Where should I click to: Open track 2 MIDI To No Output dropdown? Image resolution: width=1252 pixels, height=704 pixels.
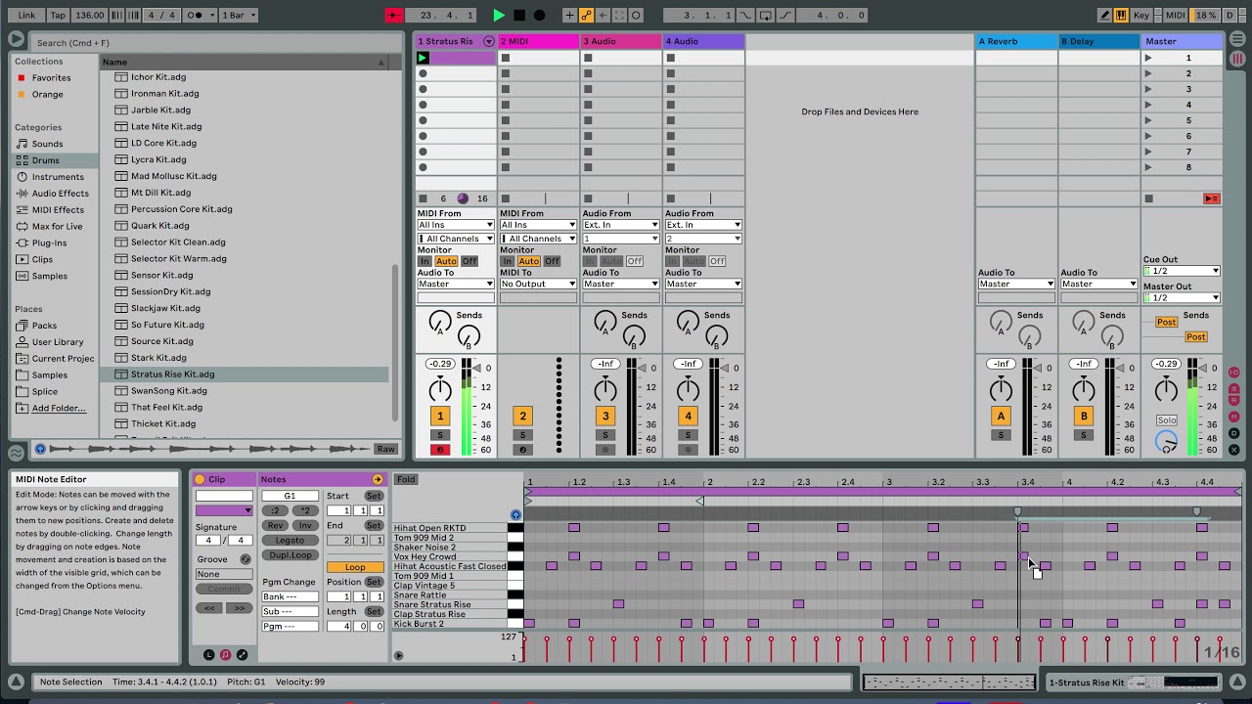tap(538, 284)
